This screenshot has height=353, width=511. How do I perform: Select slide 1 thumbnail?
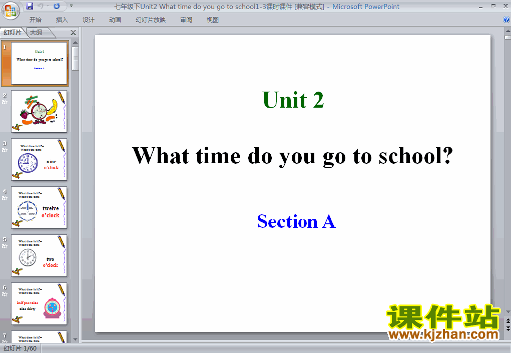[39, 63]
